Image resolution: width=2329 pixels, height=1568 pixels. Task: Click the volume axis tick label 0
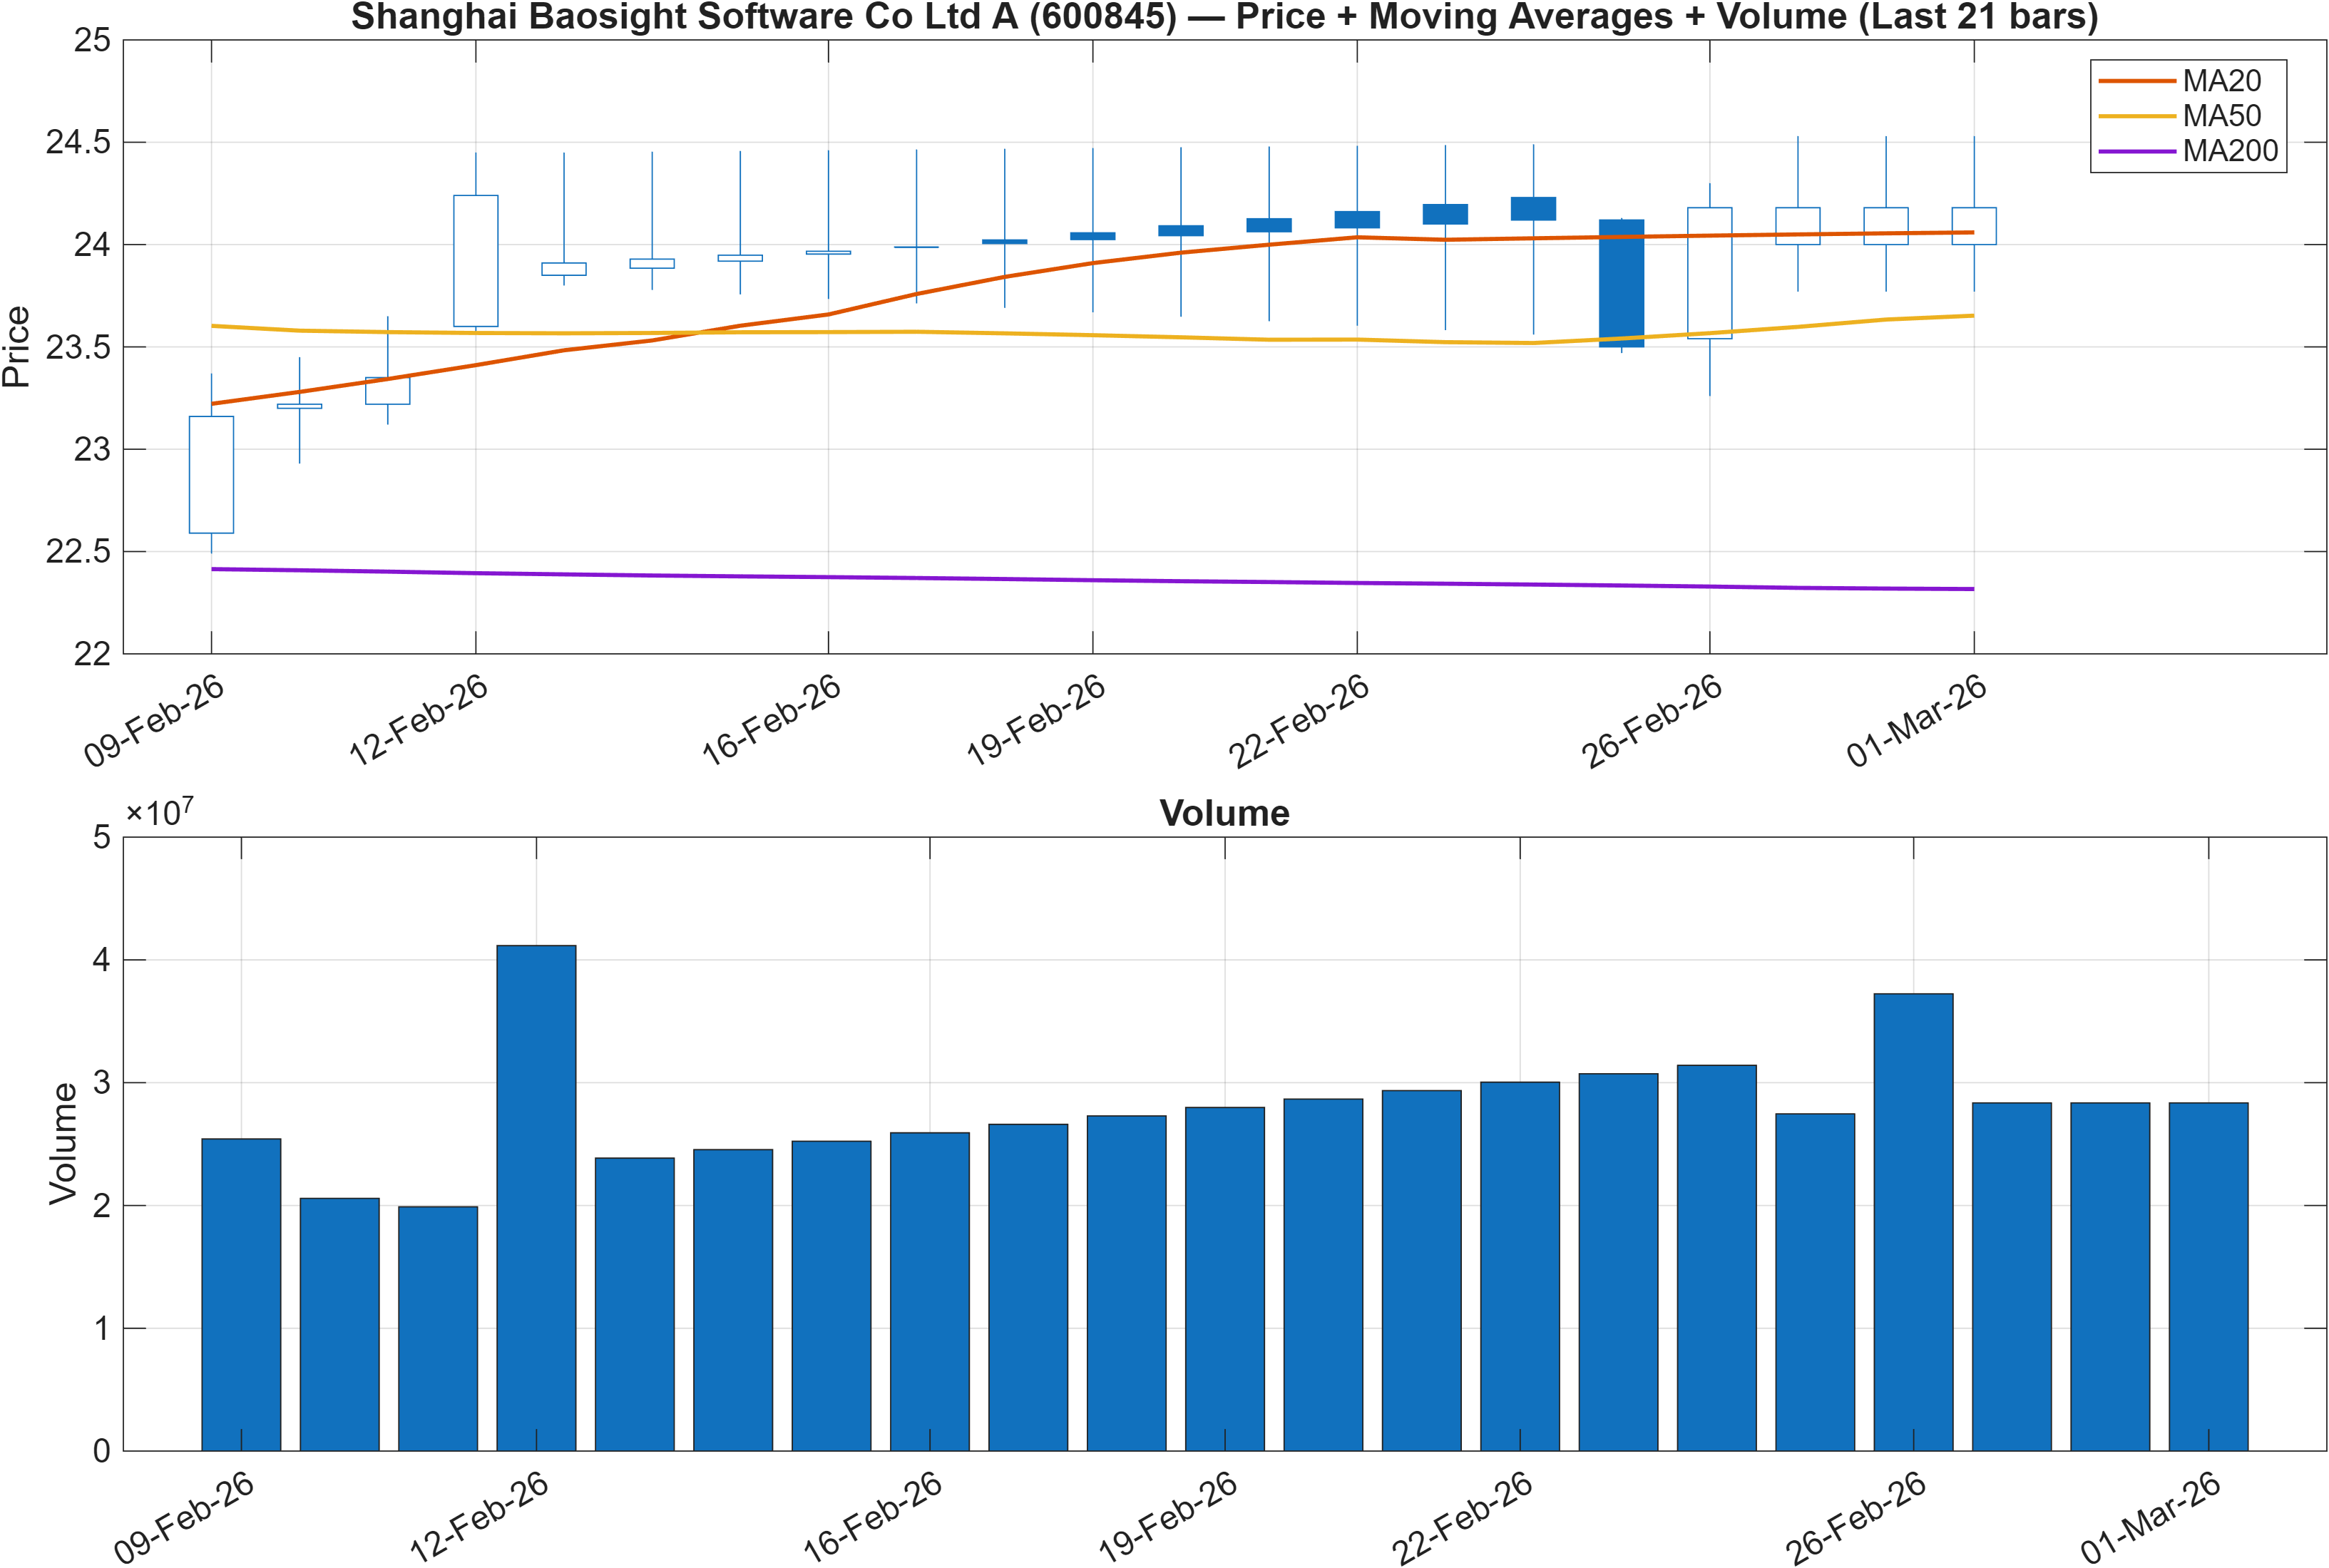point(102,1451)
